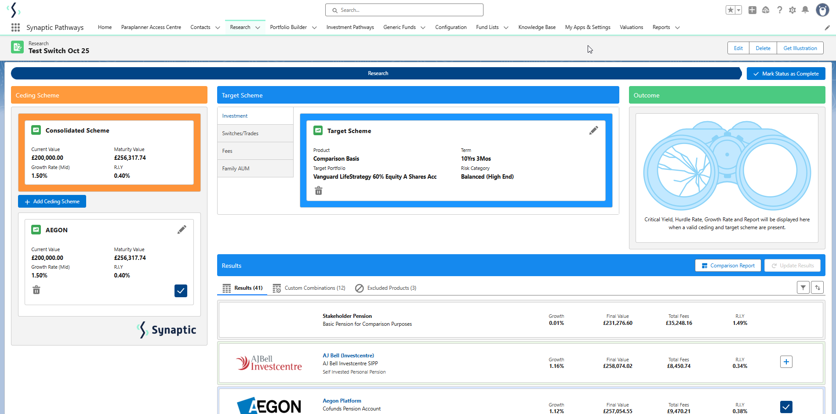Click the favorites star icon

click(731, 10)
